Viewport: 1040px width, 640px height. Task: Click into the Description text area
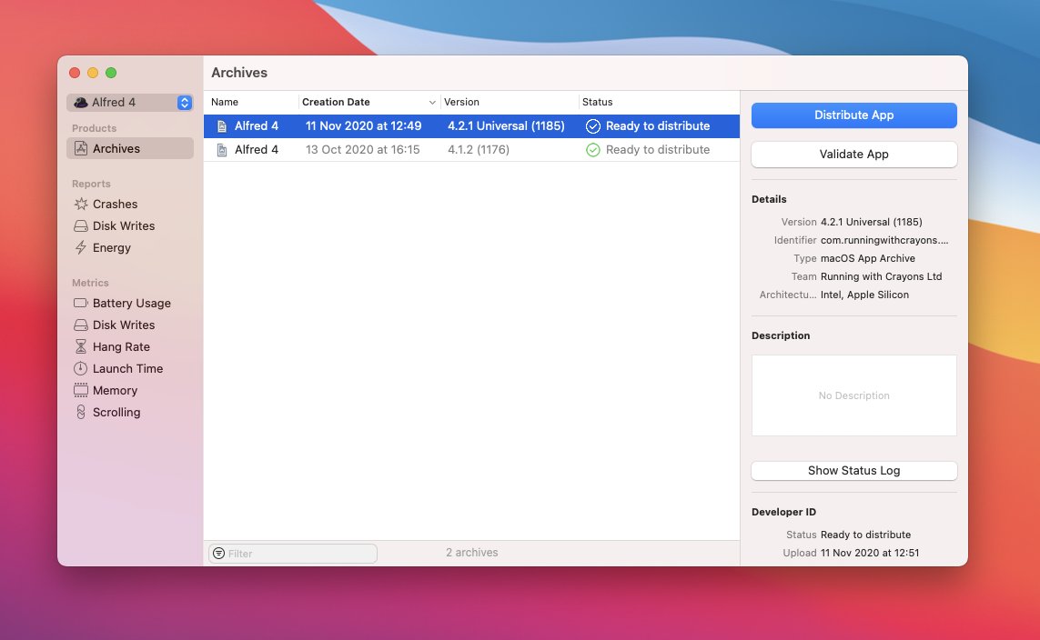point(853,395)
